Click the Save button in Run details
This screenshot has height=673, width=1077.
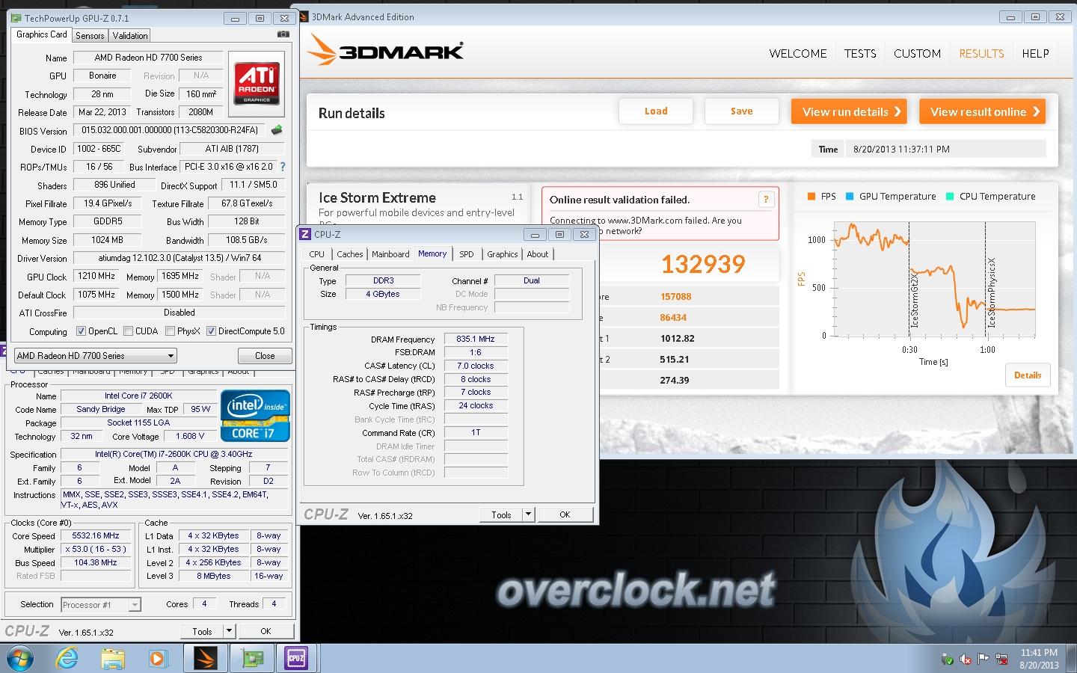tap(742, 111)
